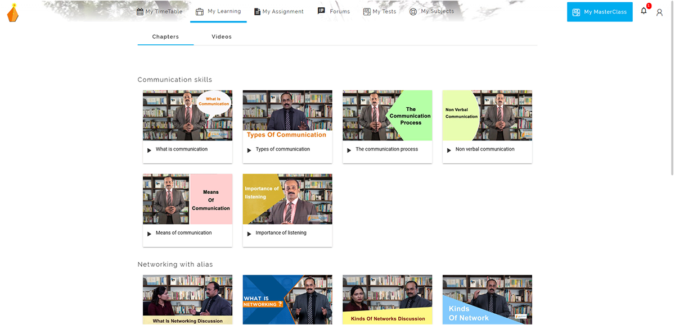Click the chat bubble icon beside Forums
The image size is (675, 325).
click(321, 11)
